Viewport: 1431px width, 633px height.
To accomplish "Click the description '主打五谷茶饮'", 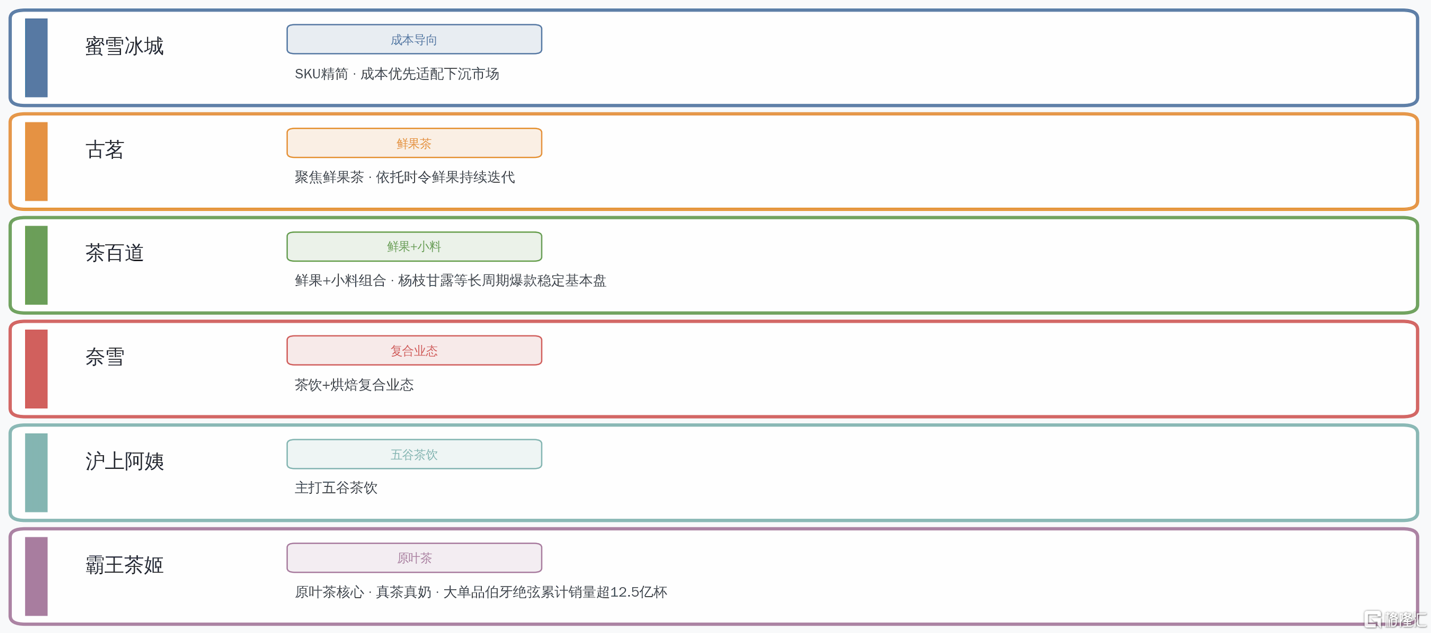I will point(336,488).
